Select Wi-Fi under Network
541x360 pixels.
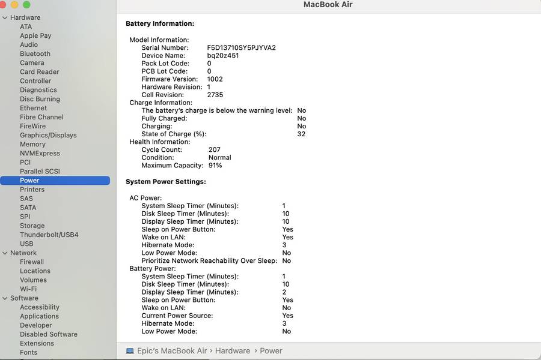tap(28, 289)
